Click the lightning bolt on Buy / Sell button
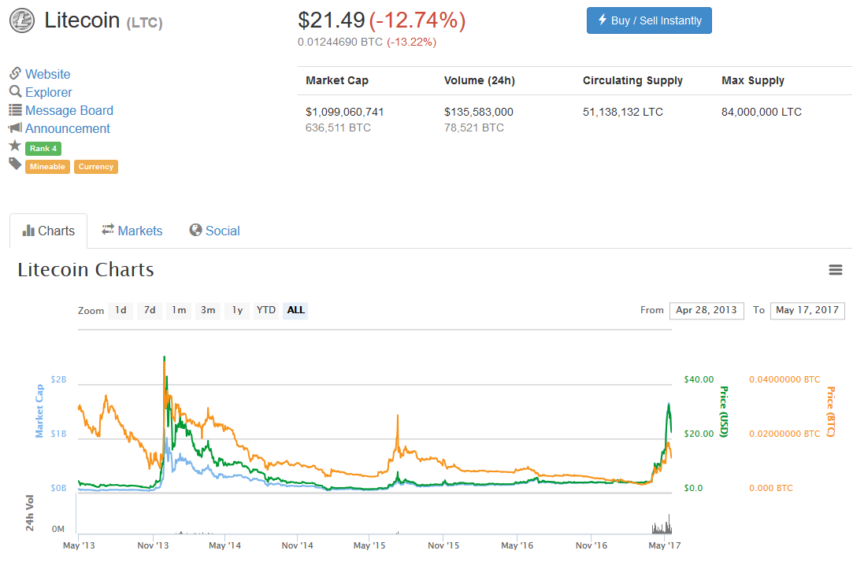 (603, 20)
